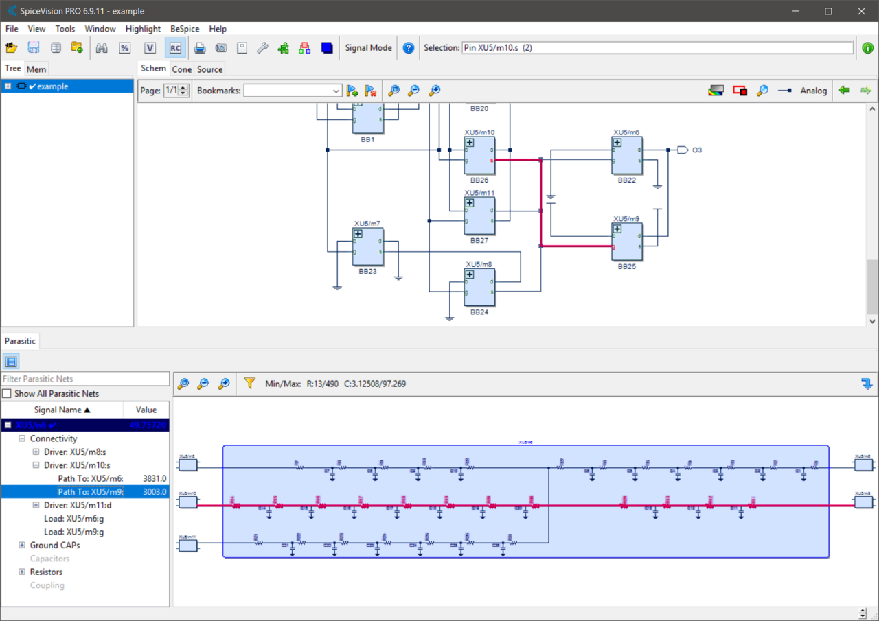Switch to the Cone tab

[182, 69]
